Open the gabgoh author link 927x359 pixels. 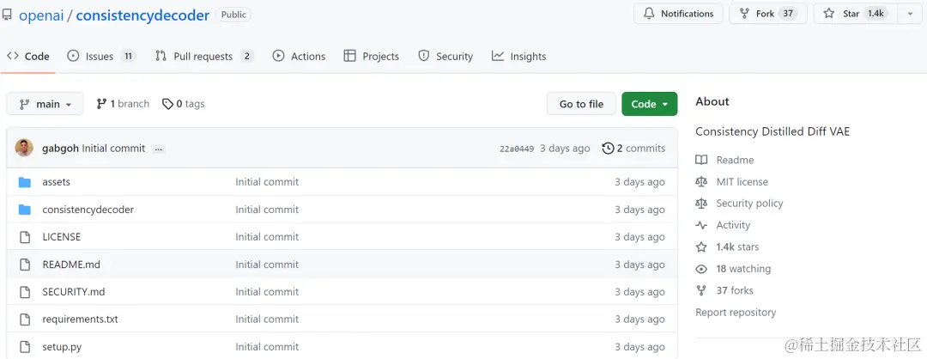click(61, 149)
